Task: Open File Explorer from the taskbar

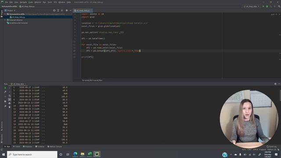Action: 83,154
